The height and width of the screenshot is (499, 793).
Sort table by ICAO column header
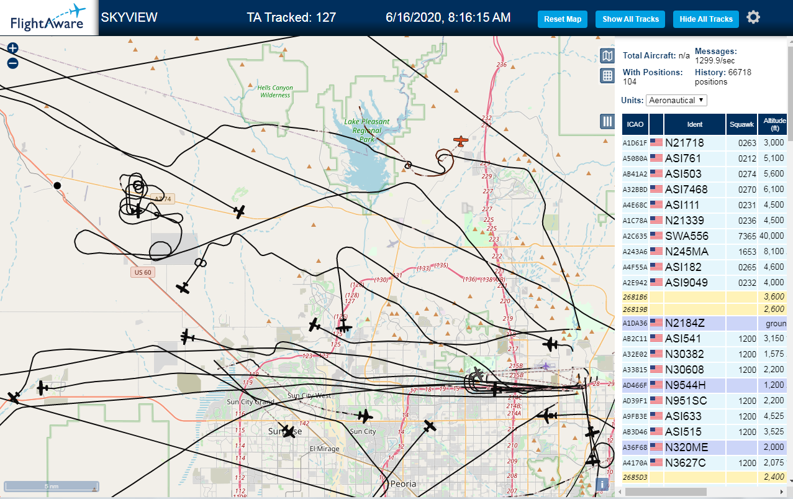[x=635, y=124]
